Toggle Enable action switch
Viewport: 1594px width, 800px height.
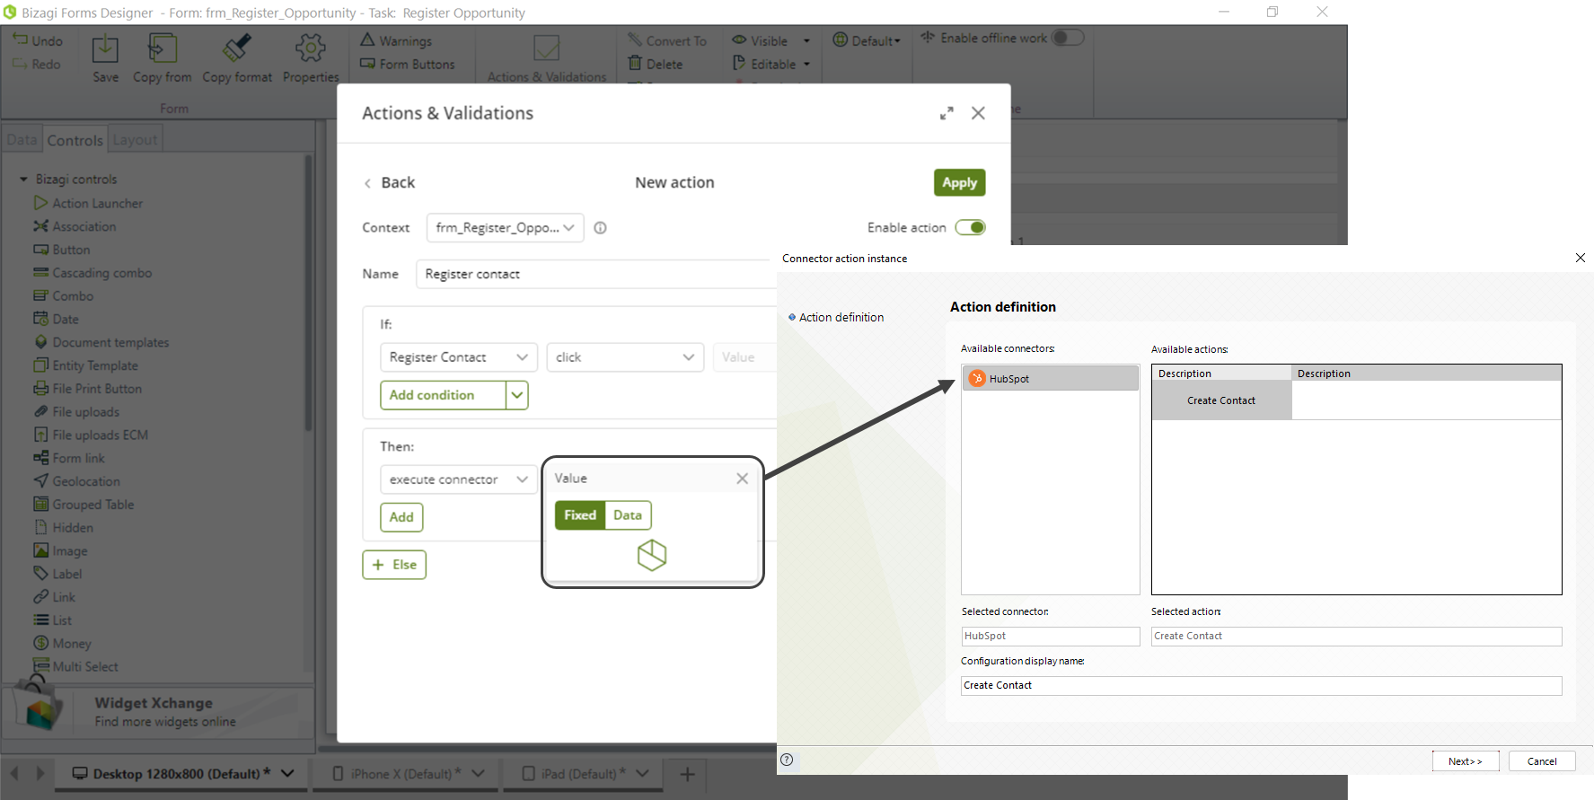pos(970,227)
